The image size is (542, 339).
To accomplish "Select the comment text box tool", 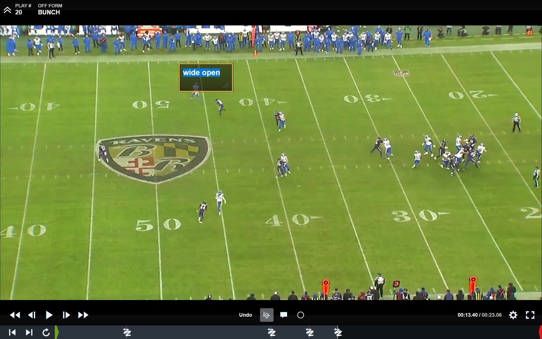I will [284, 315].
